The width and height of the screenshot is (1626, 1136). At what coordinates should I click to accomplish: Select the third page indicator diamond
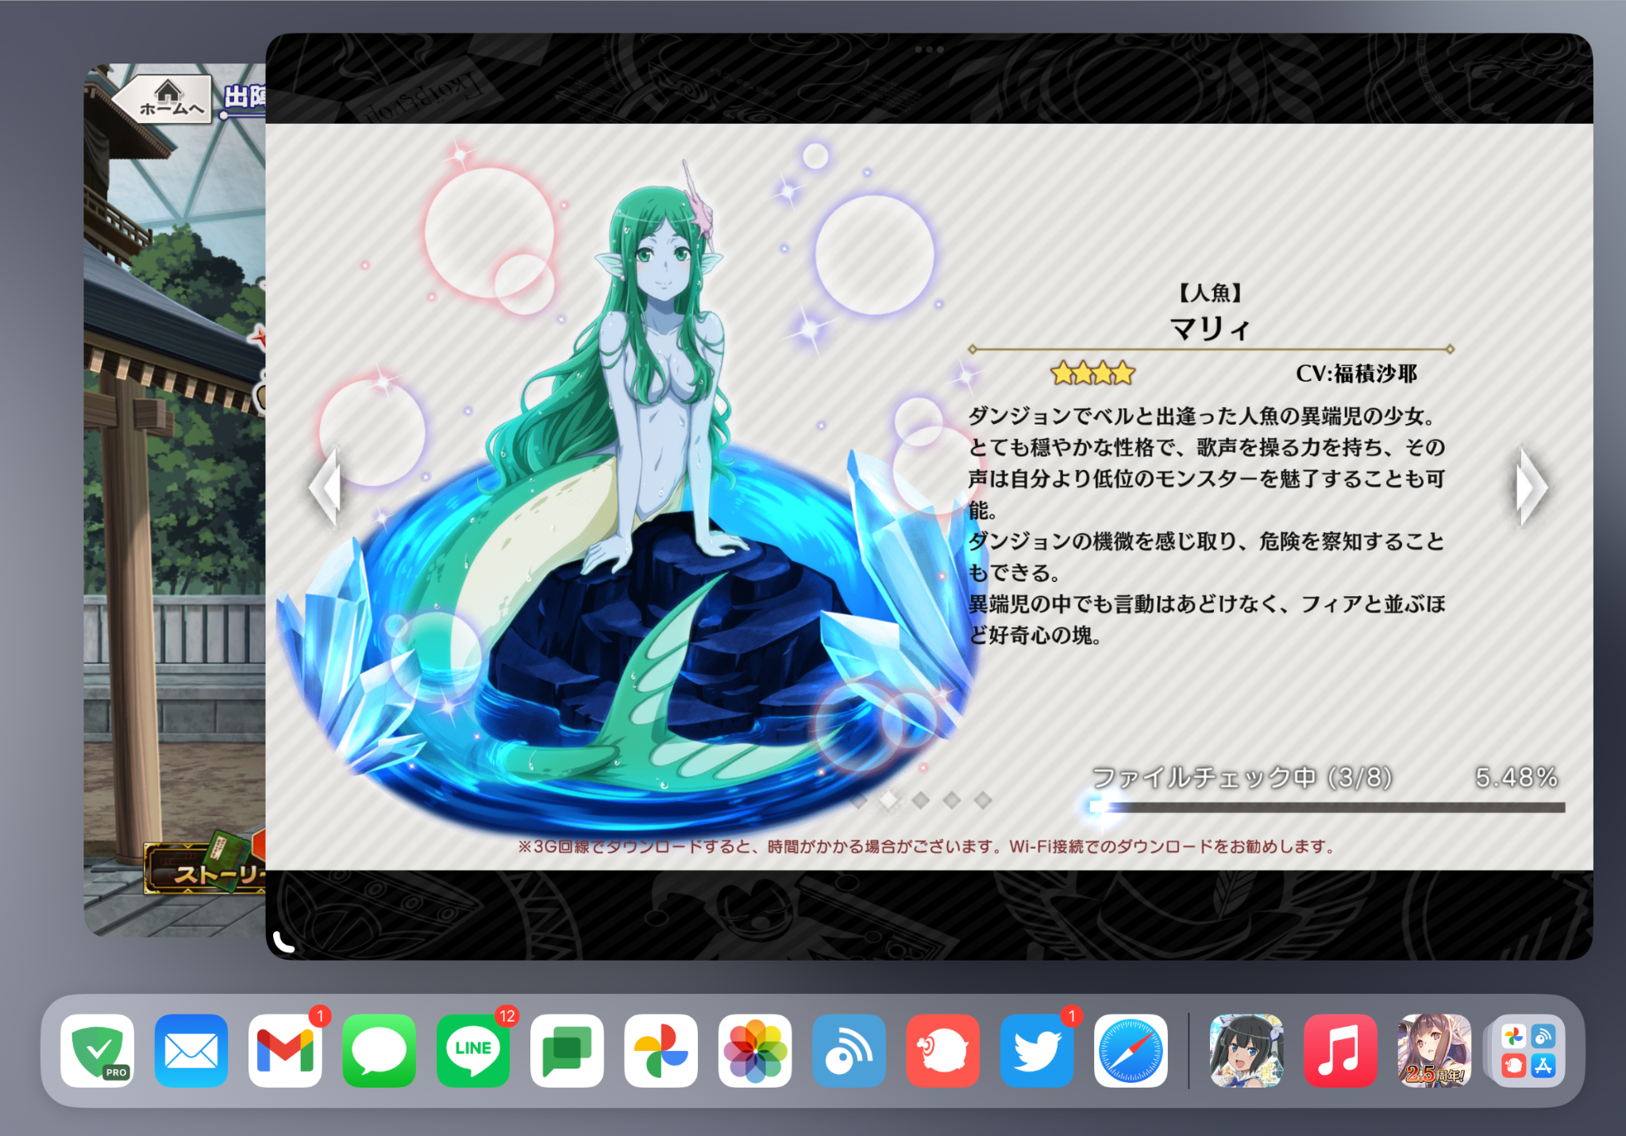921,800
